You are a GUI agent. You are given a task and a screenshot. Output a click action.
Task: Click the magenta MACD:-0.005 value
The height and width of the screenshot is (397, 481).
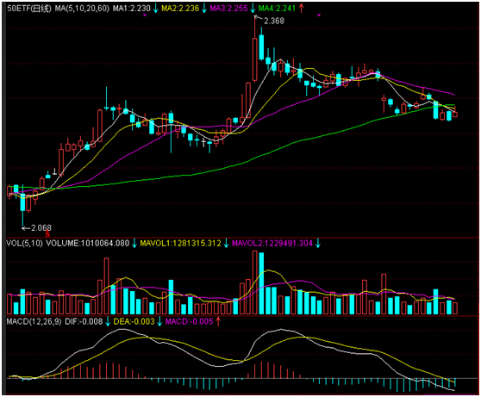189,321
